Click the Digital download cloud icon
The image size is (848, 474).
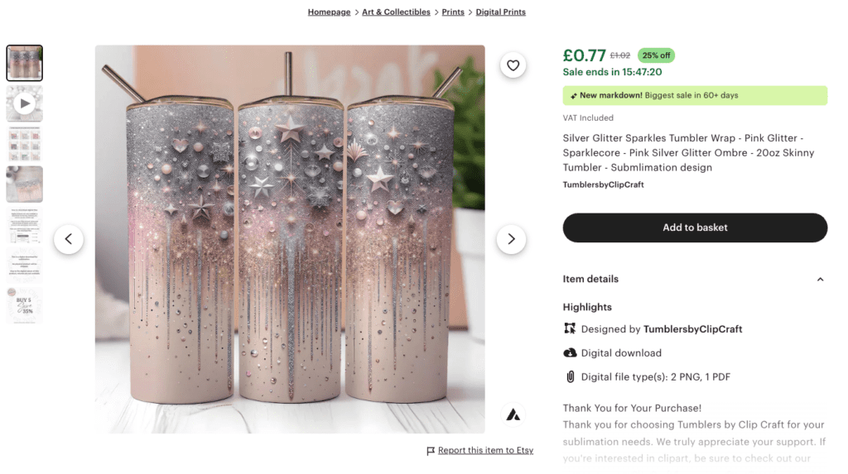coord(570,352)
